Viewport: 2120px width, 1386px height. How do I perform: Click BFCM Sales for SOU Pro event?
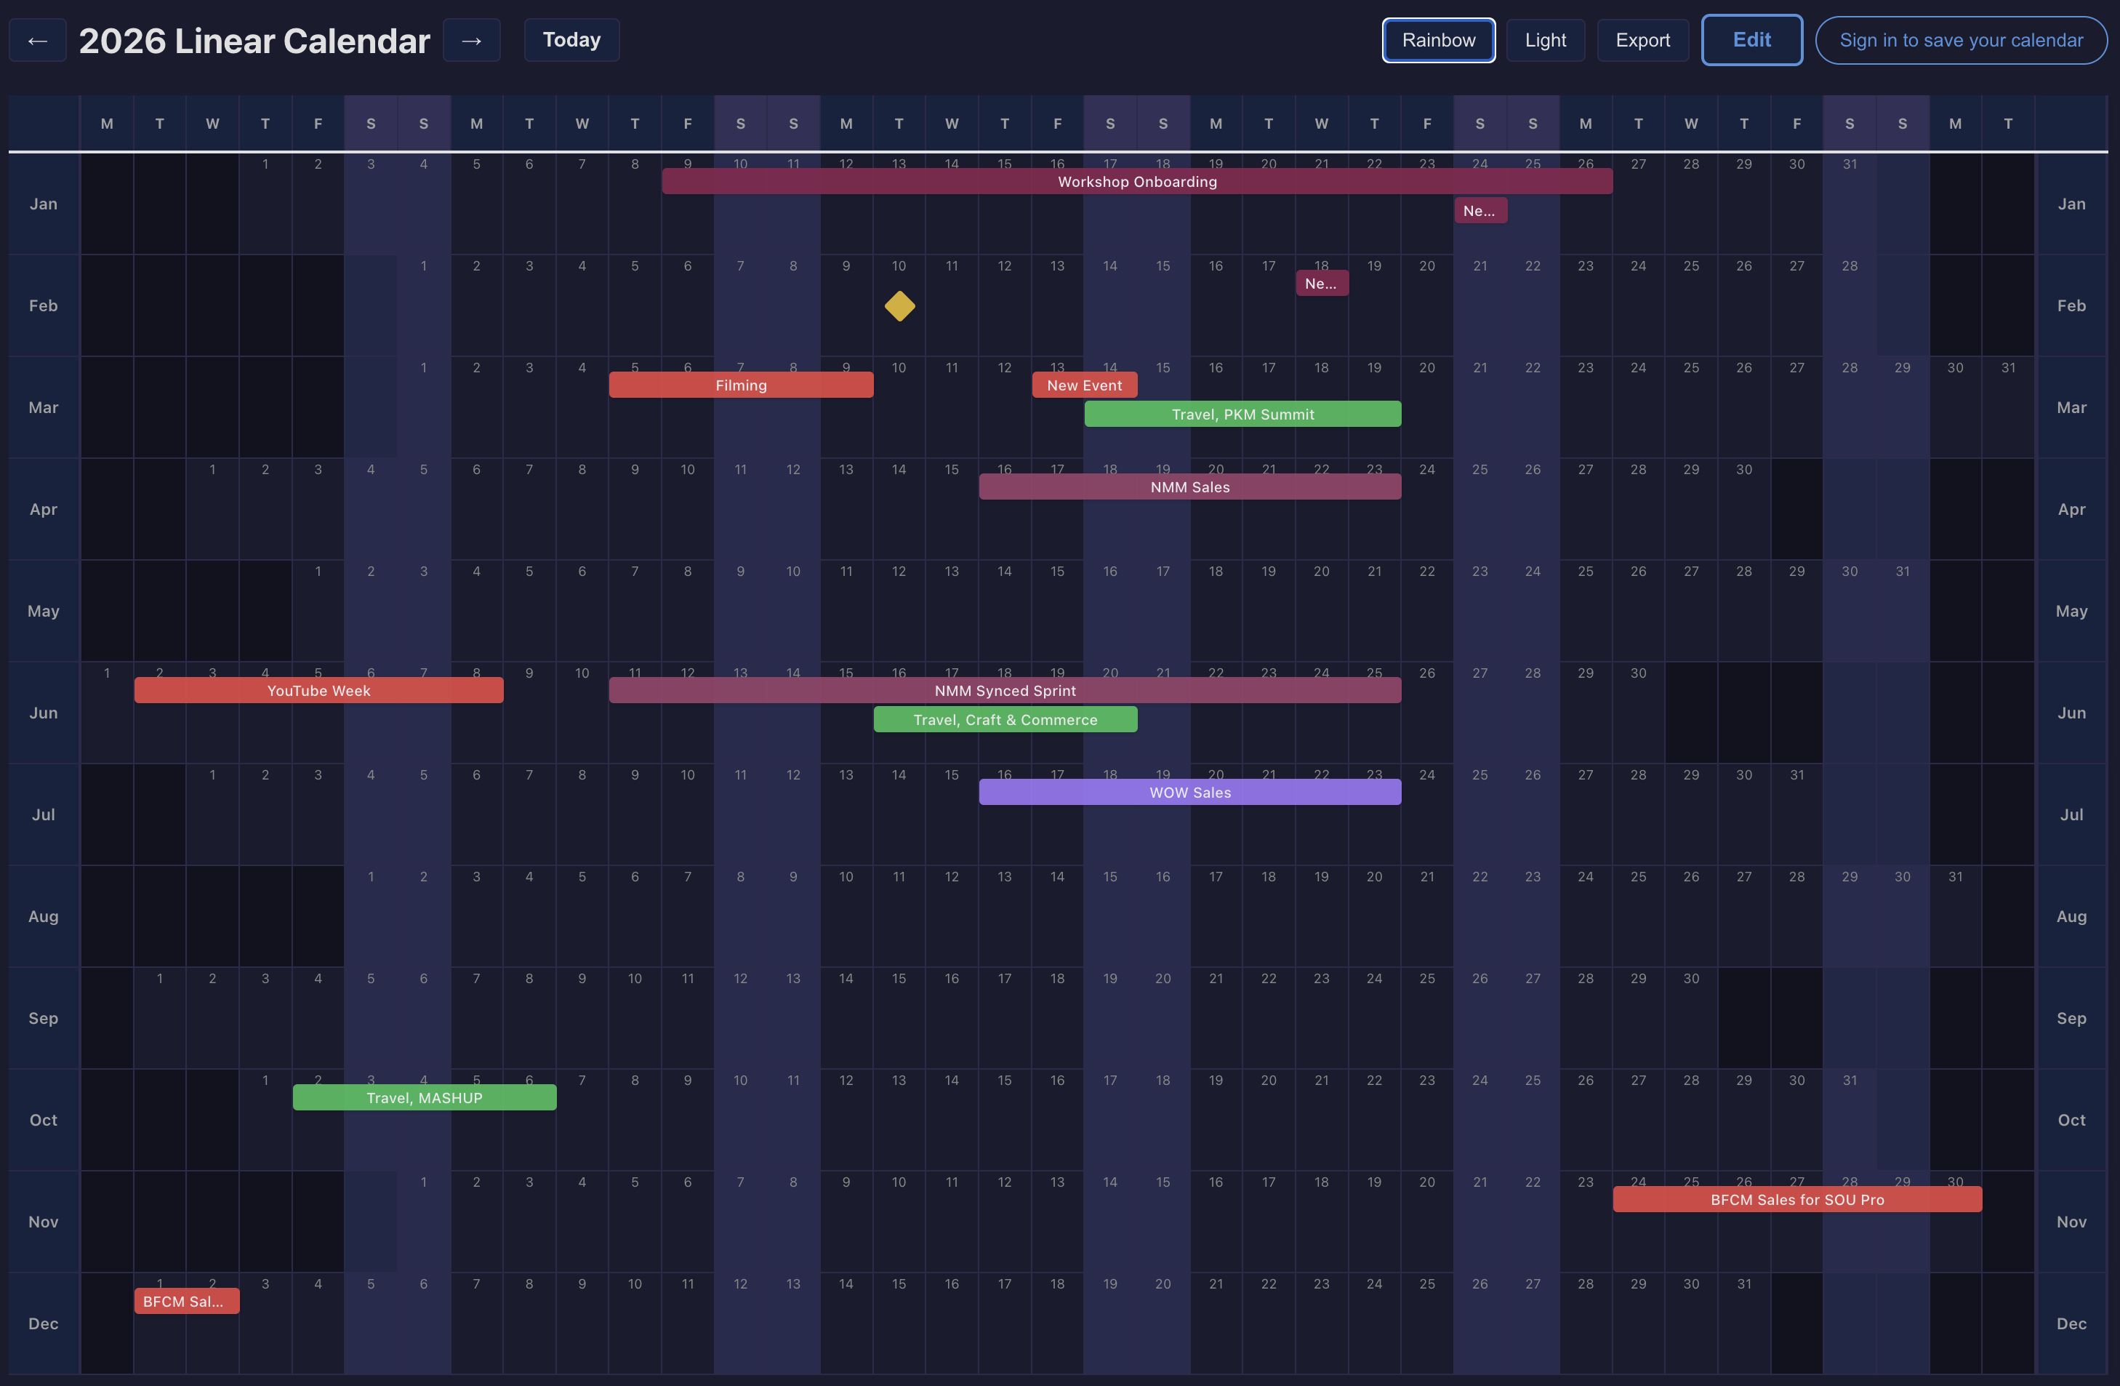(1796, 1200)
